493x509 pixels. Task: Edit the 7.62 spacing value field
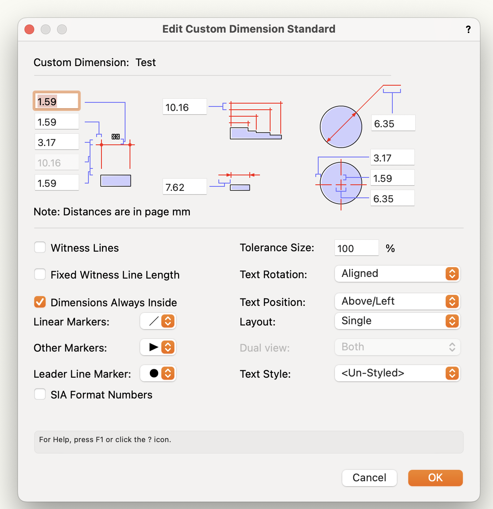pos(184,186)
